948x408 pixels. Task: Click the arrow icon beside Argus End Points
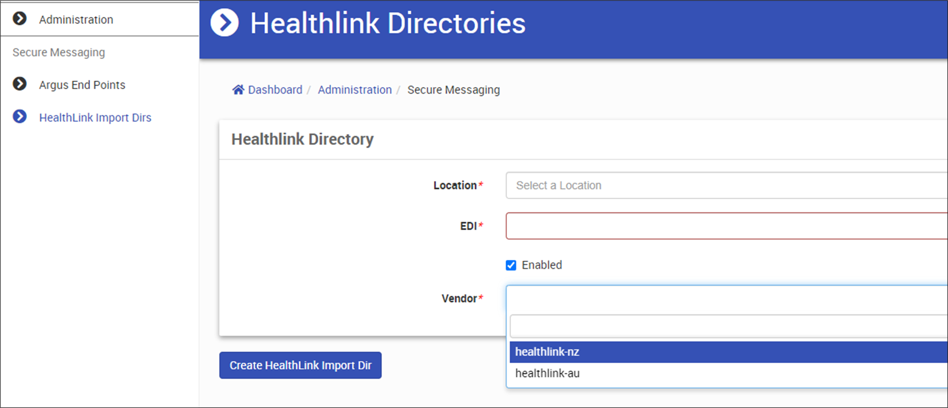pos(20,84)
